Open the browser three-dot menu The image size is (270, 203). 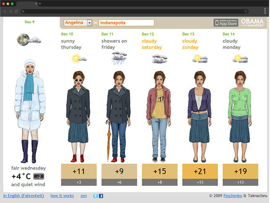coord(264,11)
